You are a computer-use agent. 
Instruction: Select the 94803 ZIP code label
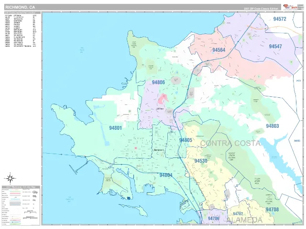(273, 126)
